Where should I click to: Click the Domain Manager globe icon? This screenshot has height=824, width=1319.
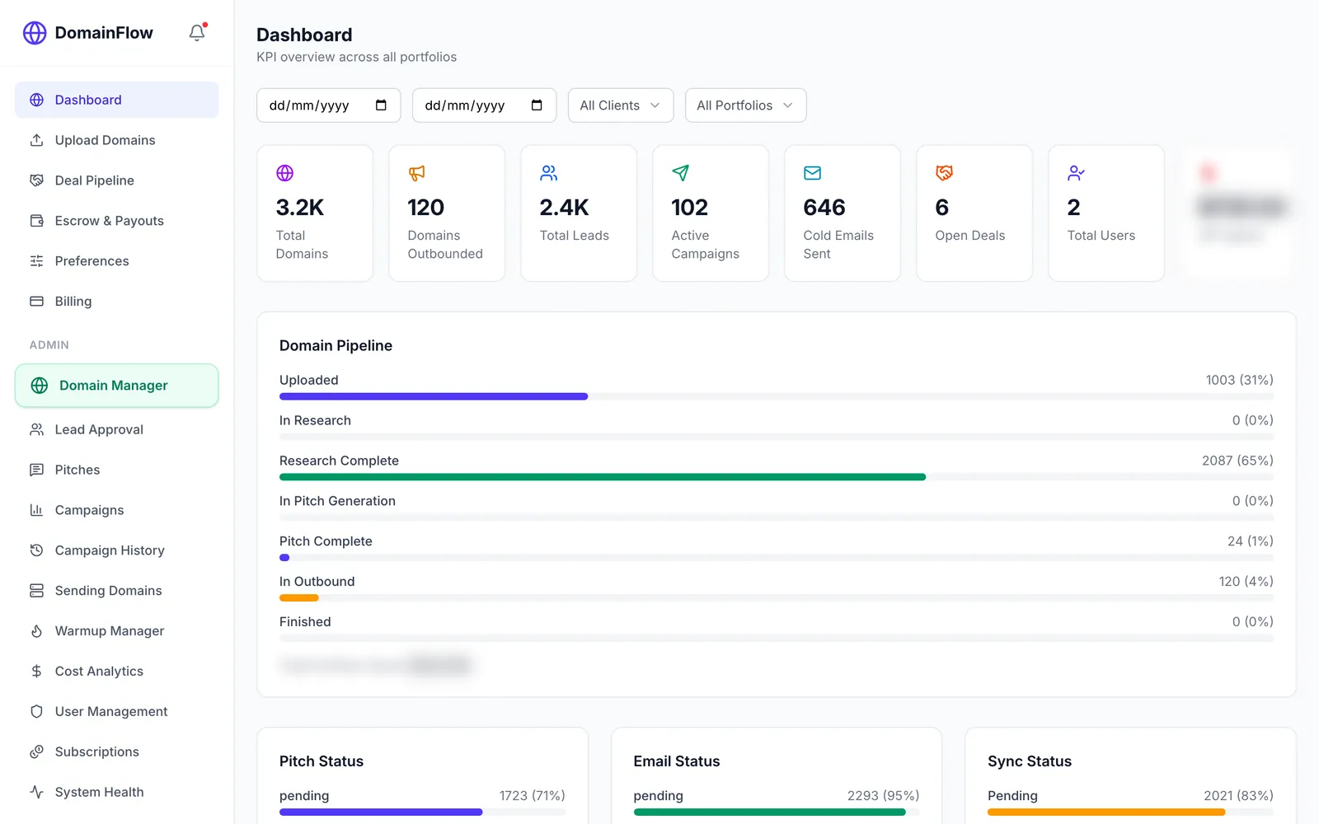click(39, 386)
